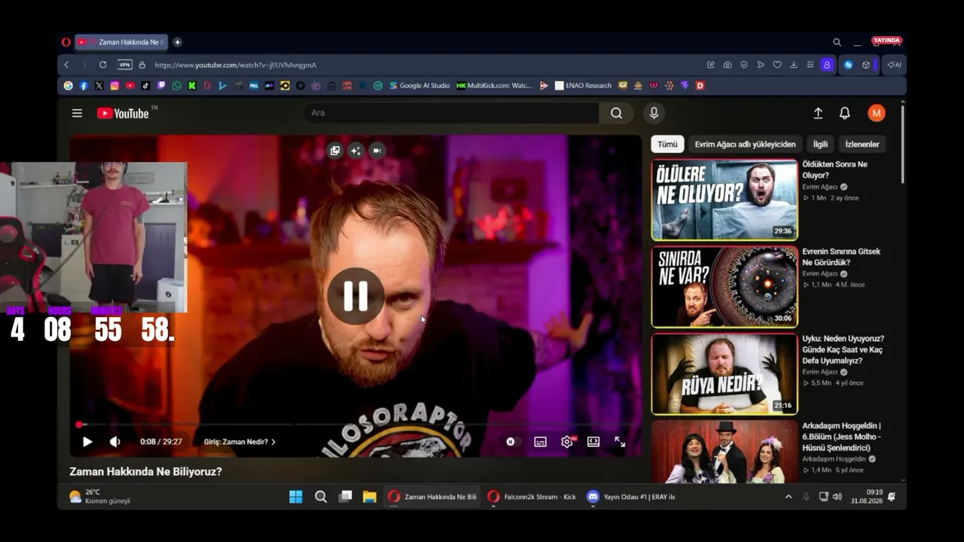Open the Opera AI (Aria) button
The image size is (964, 542).
click(895, 65)
